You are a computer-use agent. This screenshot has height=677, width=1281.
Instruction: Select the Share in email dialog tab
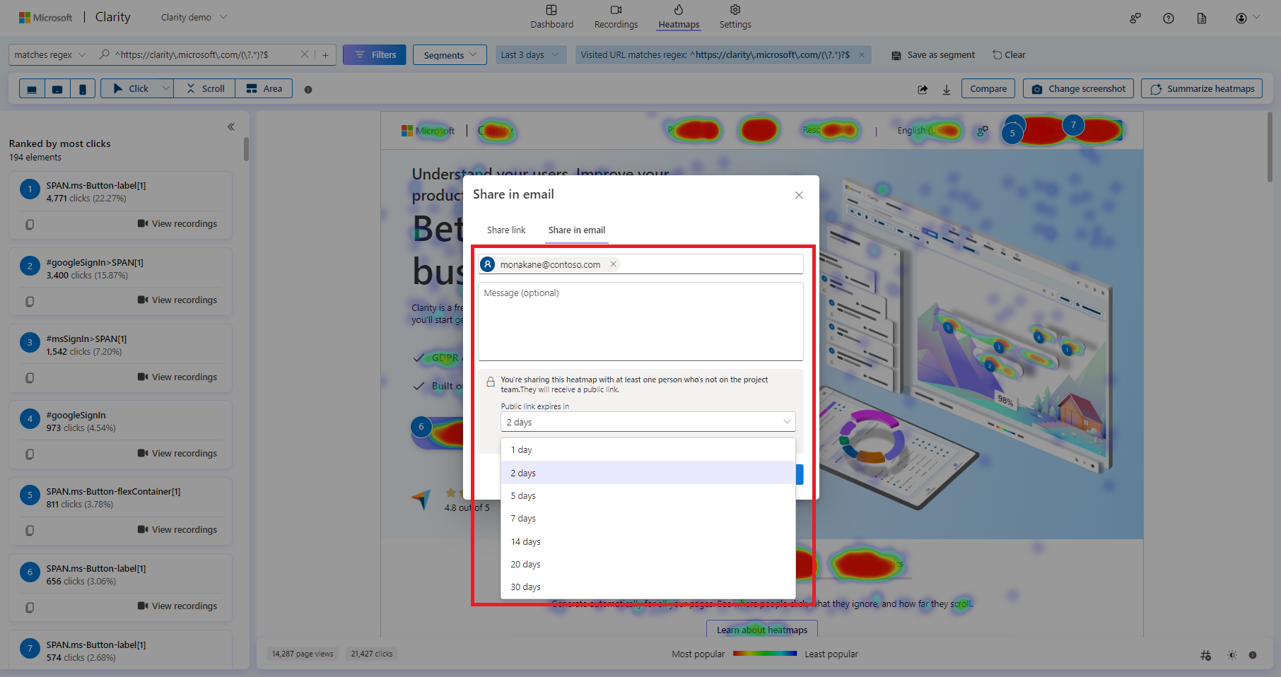tap(576, 230)
